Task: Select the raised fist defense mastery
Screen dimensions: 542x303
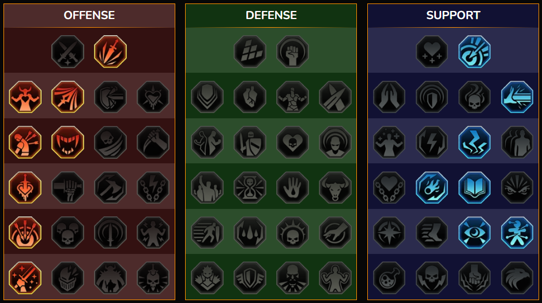Action: [x=292, y=52]
